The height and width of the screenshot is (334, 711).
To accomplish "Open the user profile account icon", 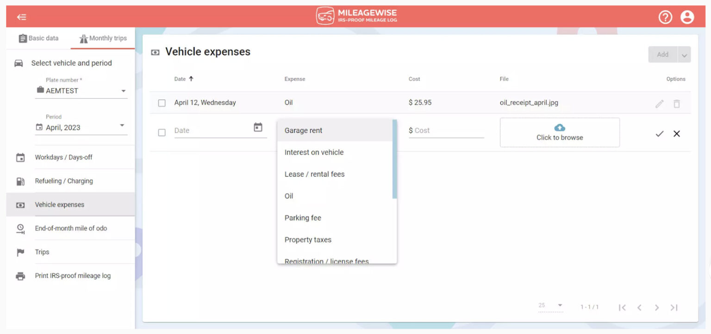I will point(687,17).
